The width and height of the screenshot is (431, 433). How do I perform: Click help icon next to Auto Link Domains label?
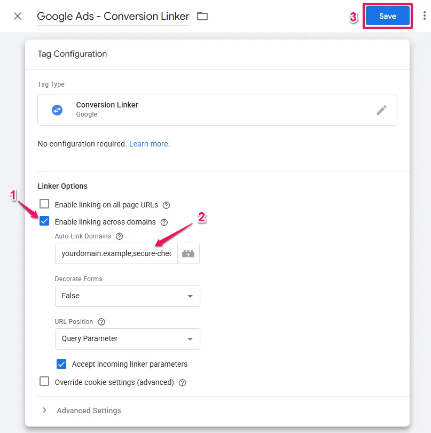tap(120, 236)
